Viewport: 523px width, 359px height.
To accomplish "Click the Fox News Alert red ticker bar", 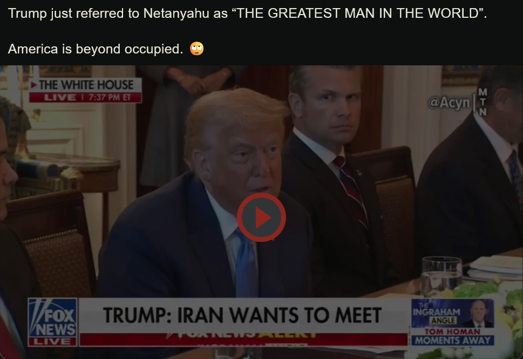I will pos(243,340).
